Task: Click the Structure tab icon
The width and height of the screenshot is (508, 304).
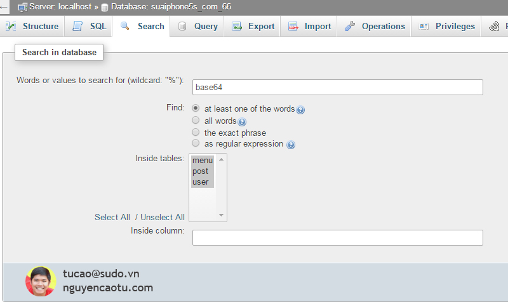Action: point(11,26)
